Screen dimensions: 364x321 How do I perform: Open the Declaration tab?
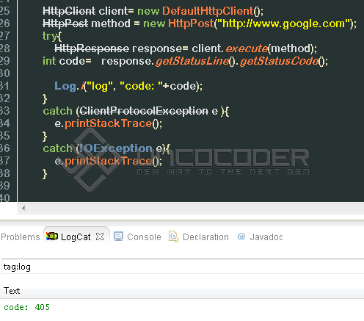click(205, 237)
